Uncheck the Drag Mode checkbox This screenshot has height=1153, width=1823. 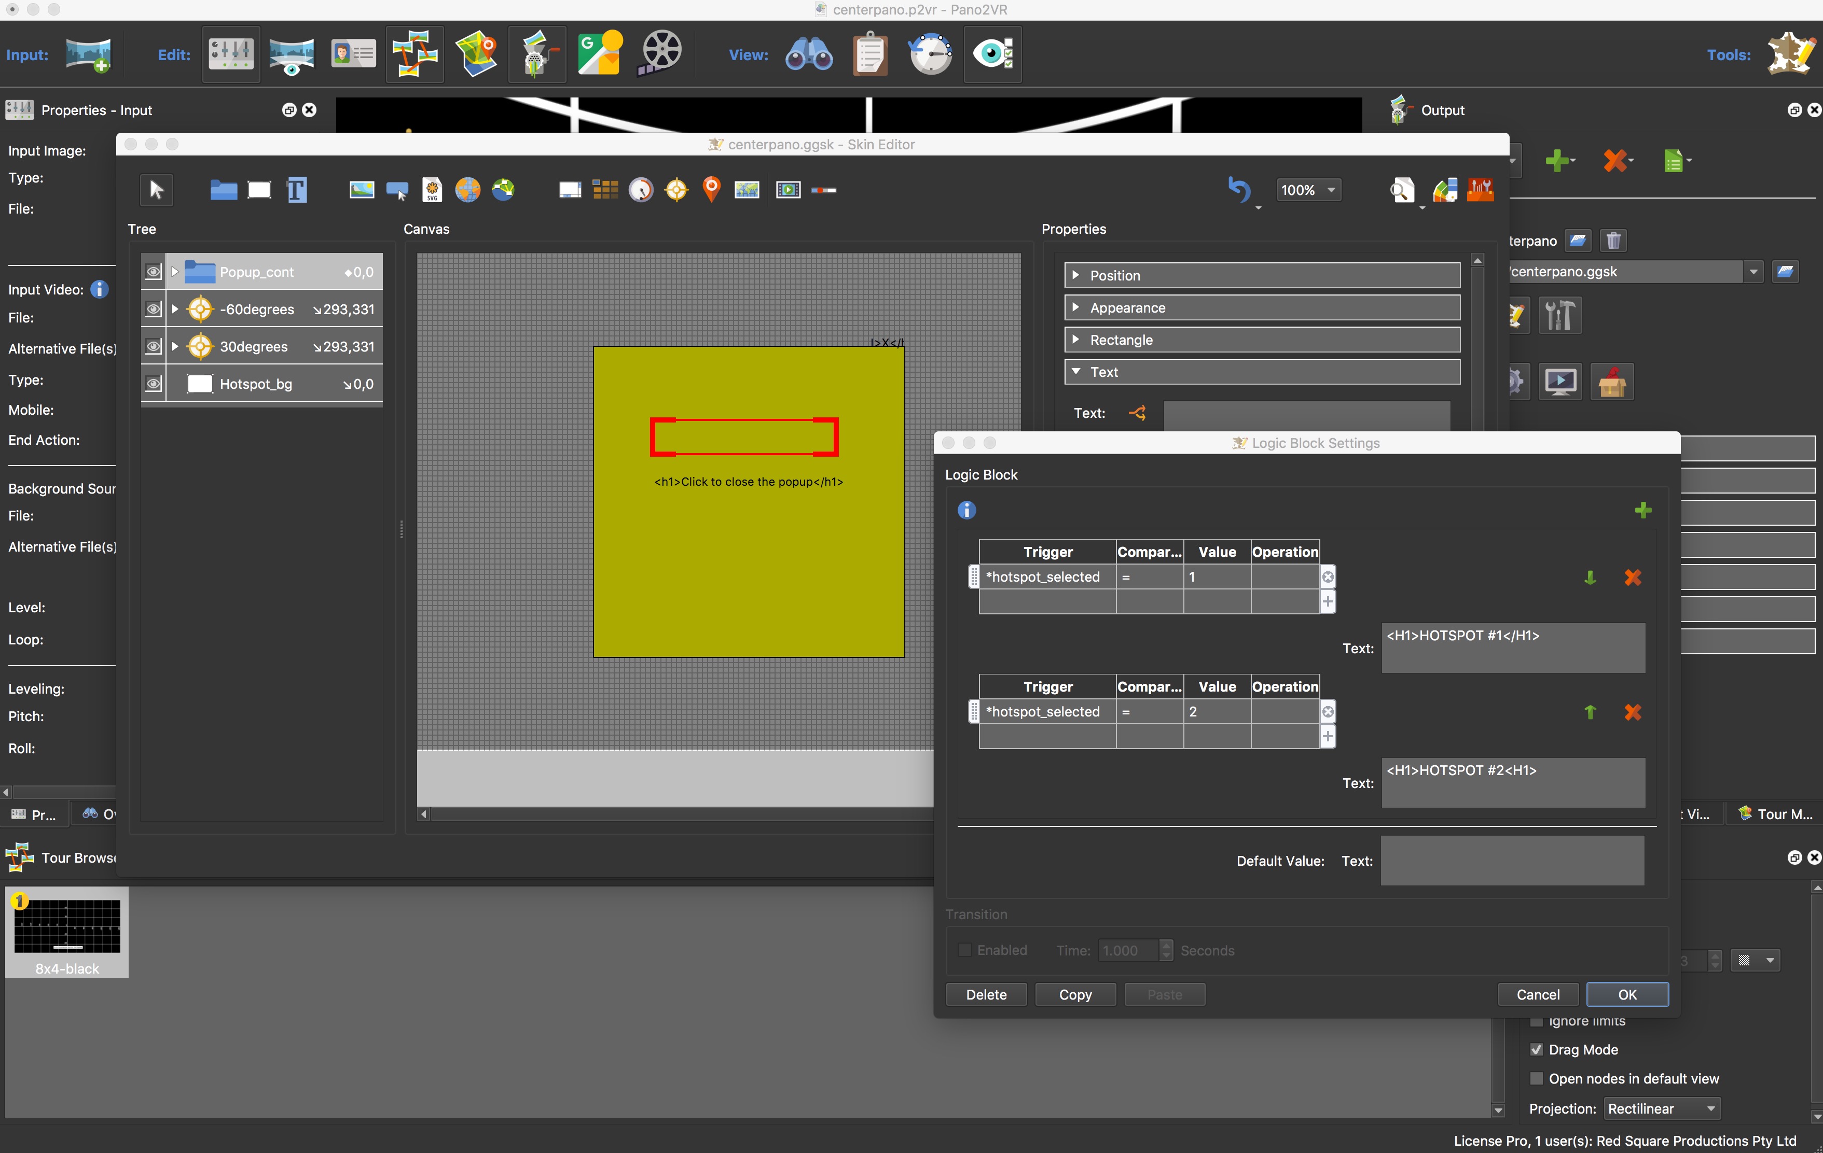pos(1536,1050)
